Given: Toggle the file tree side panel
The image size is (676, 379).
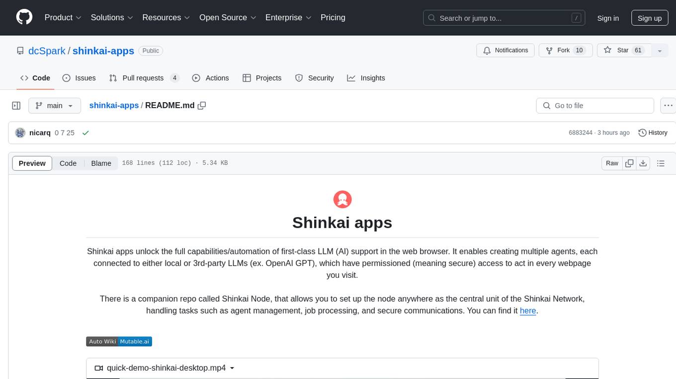Looking at the screenshot, I should coord(16,106).
